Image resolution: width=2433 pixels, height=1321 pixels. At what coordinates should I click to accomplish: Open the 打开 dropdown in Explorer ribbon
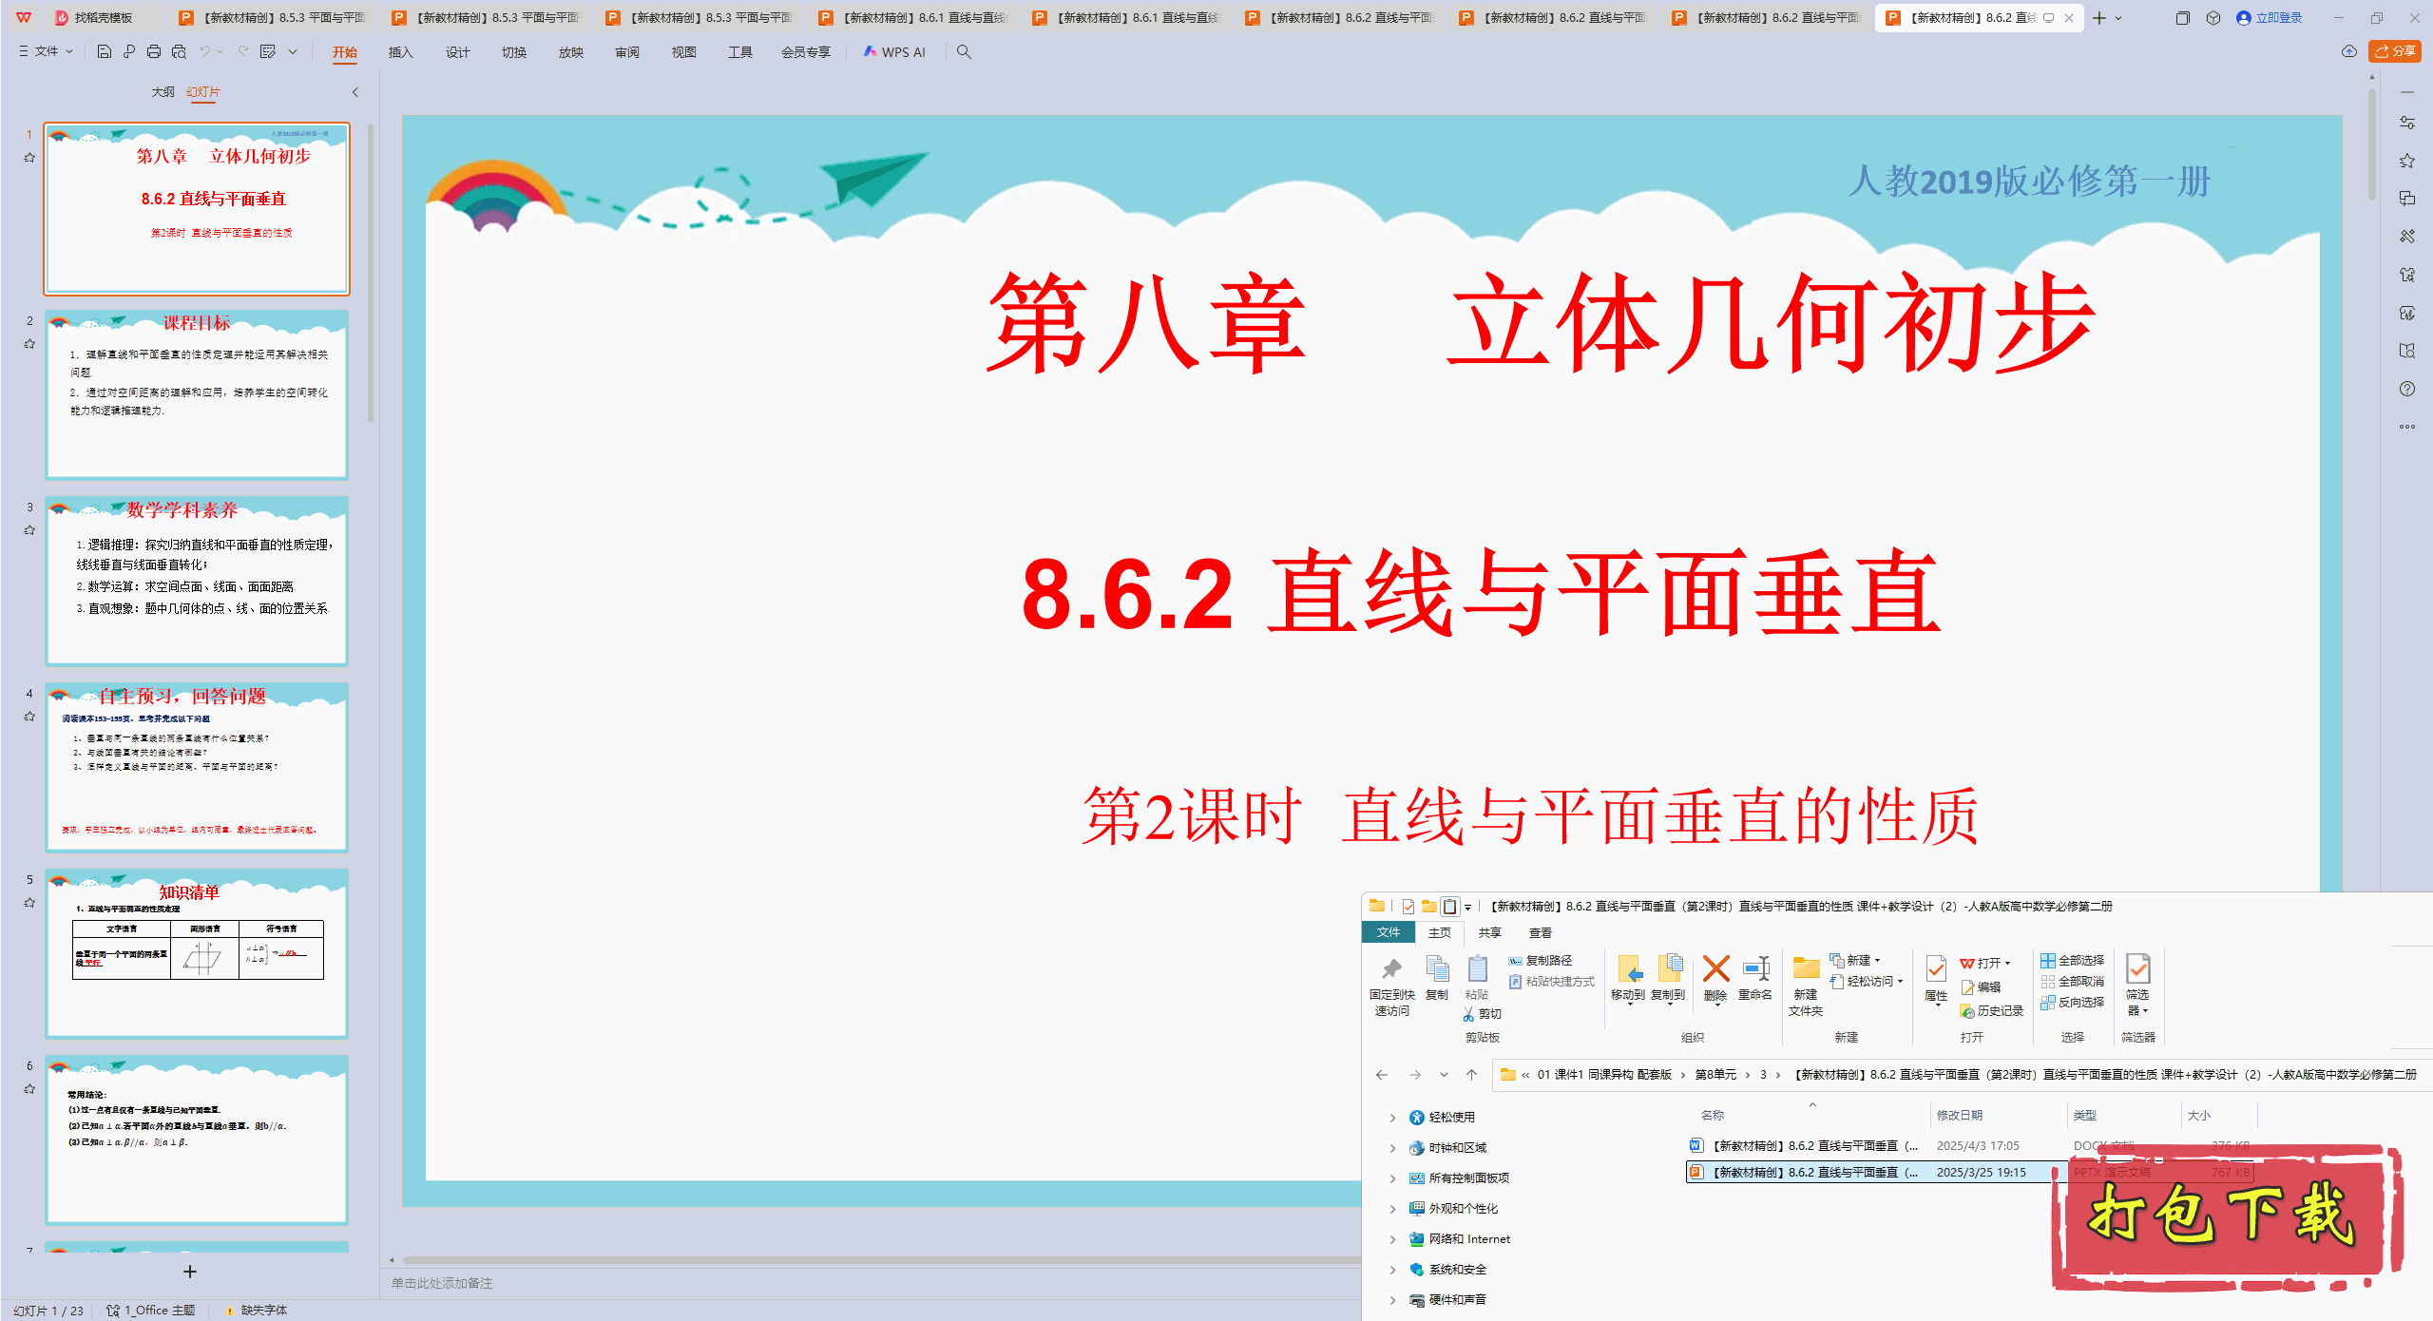click(x=2007, y=964)
